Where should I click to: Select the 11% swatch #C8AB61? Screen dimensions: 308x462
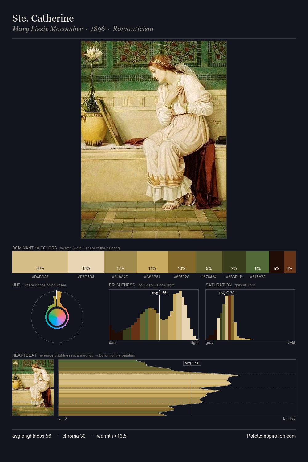[x=152, y=262]
